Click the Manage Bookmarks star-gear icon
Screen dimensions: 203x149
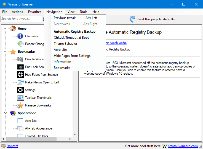click(20, 105)
